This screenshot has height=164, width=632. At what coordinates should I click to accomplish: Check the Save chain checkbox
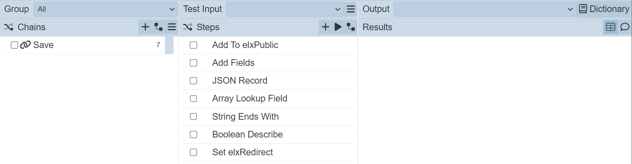point(15,45)
